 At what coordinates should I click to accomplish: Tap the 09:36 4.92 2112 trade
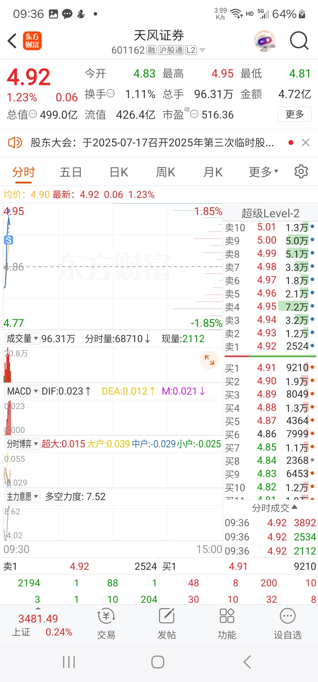click(270, 551)
